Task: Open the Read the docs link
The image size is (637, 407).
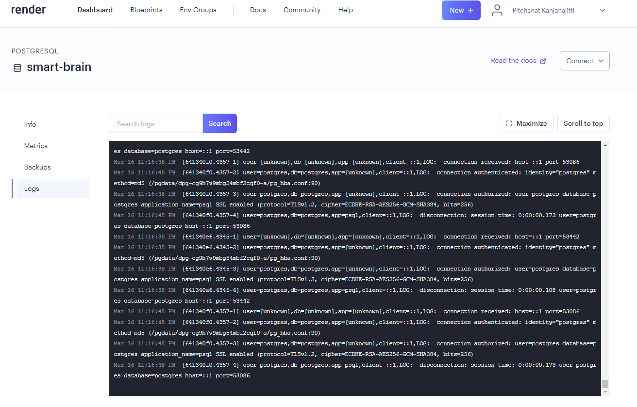Action: point(513,60)
